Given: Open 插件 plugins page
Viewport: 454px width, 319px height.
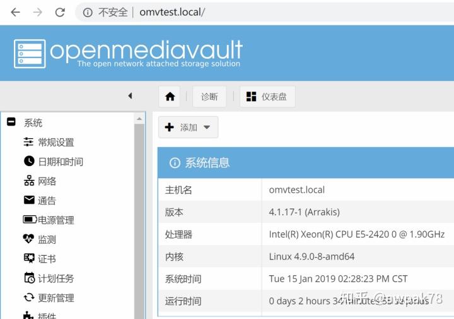Looking at the screenshot, I should pyautogui.click(x=47, y=315).
